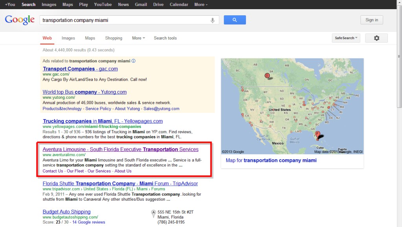
Task: Click About Us under Aventura Limousine
Action: coord(123,171)
